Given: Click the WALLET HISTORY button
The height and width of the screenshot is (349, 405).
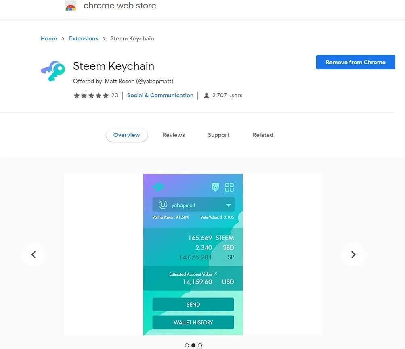Looking at the screenshot, I should click(x=193, y=322).
